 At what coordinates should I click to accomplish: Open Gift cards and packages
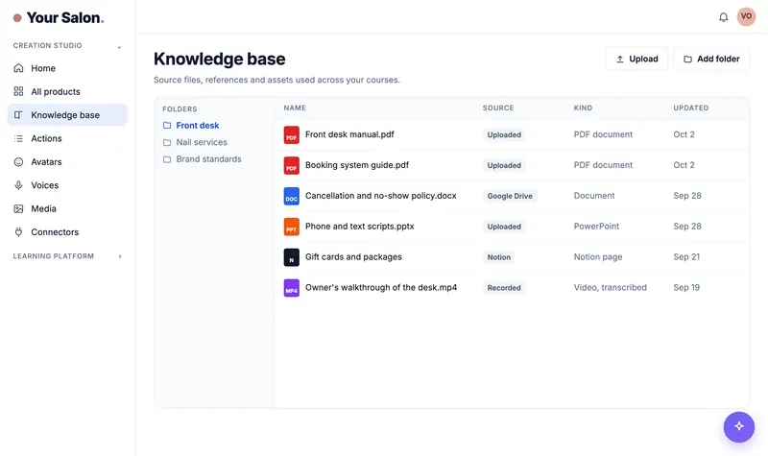coord(353,256)
